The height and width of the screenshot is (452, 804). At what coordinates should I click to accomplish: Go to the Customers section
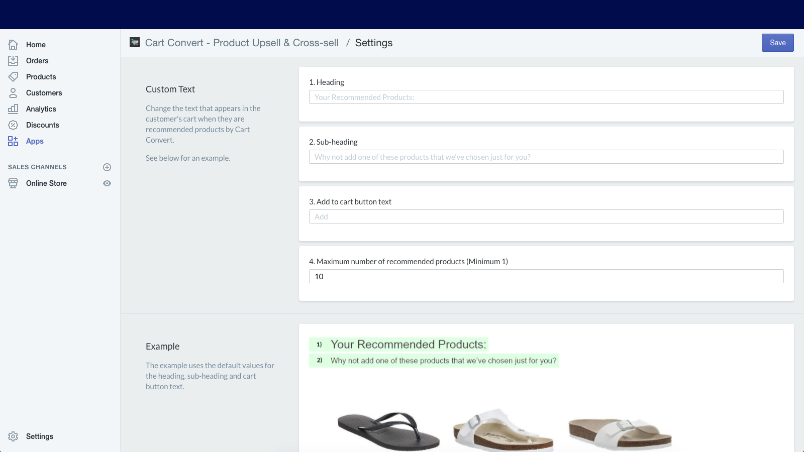[44, 93]
